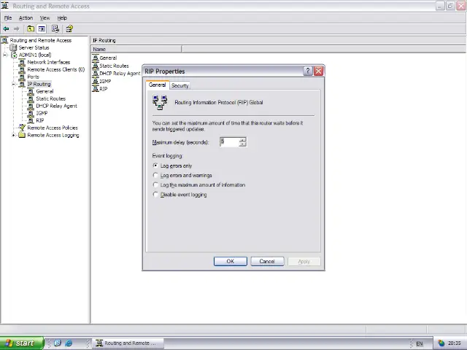The width and height of the screenshot is (467, 350).
Task: Select the ADMIN1 (local) server icon
Action: click(x=14, y=55)
